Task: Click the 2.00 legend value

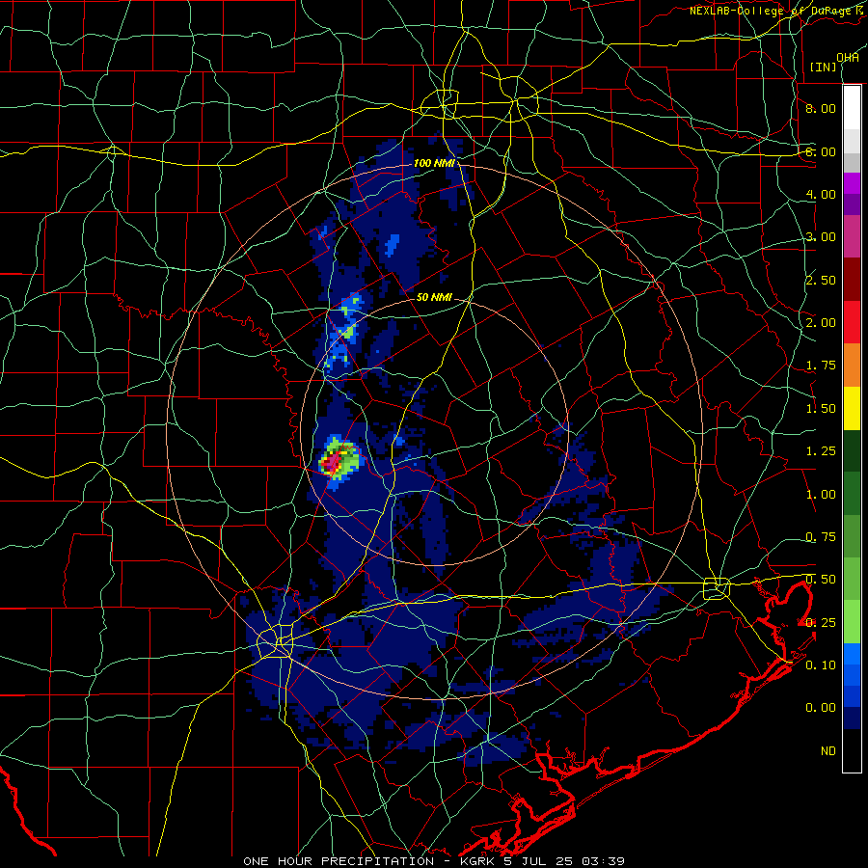Action: click(821, 323)
